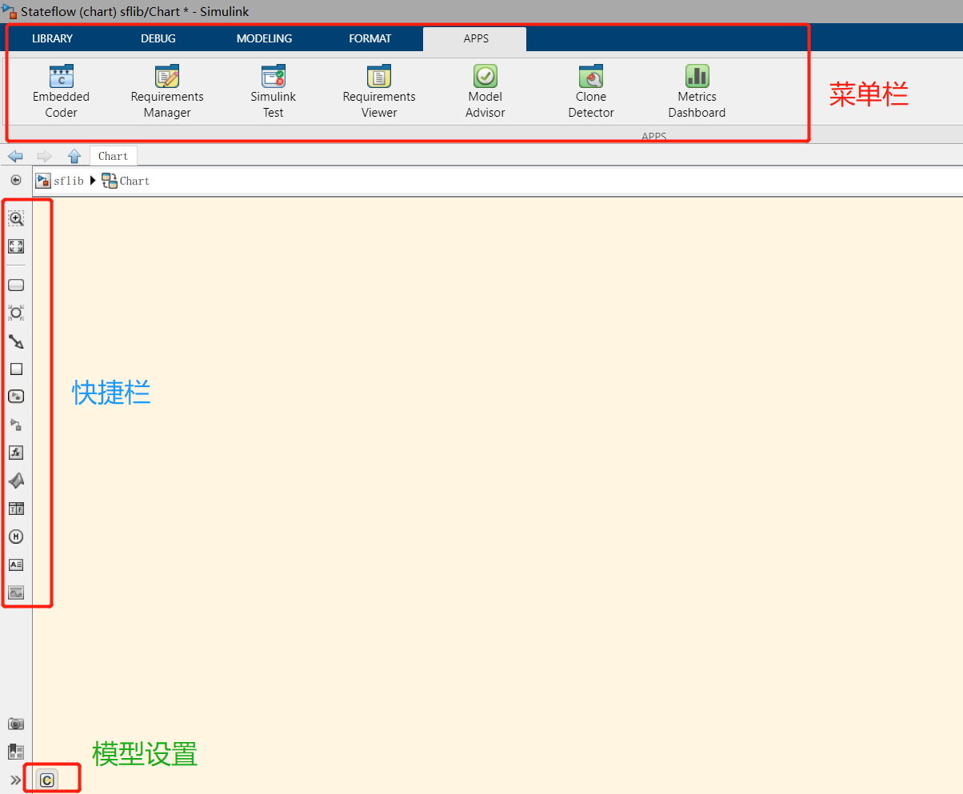Open the Simulink Test app
Image resolution: width=963 pixels, height=794 pixels.
point(274,92)
